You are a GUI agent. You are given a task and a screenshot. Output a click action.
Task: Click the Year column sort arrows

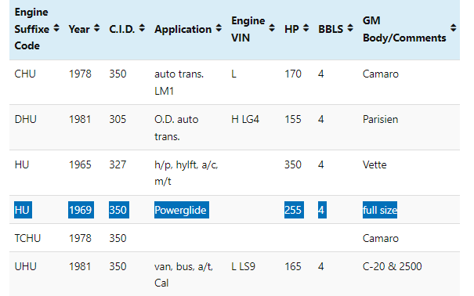pyautogui.click(x=96, y=28)
